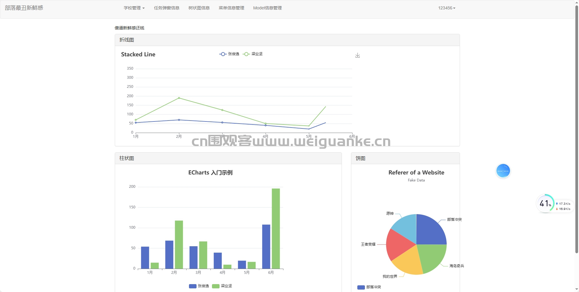Open the 123456 user dropdown

447,8
